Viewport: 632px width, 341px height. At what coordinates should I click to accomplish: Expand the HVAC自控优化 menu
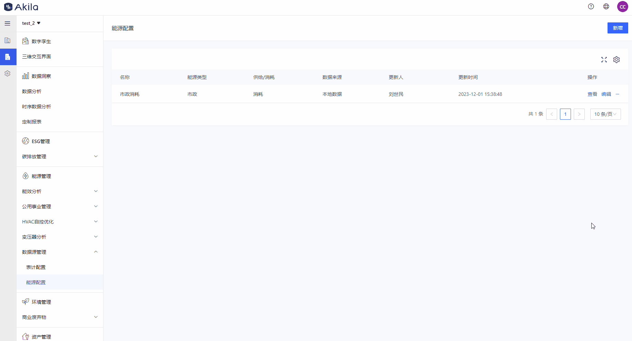[60, 222]
